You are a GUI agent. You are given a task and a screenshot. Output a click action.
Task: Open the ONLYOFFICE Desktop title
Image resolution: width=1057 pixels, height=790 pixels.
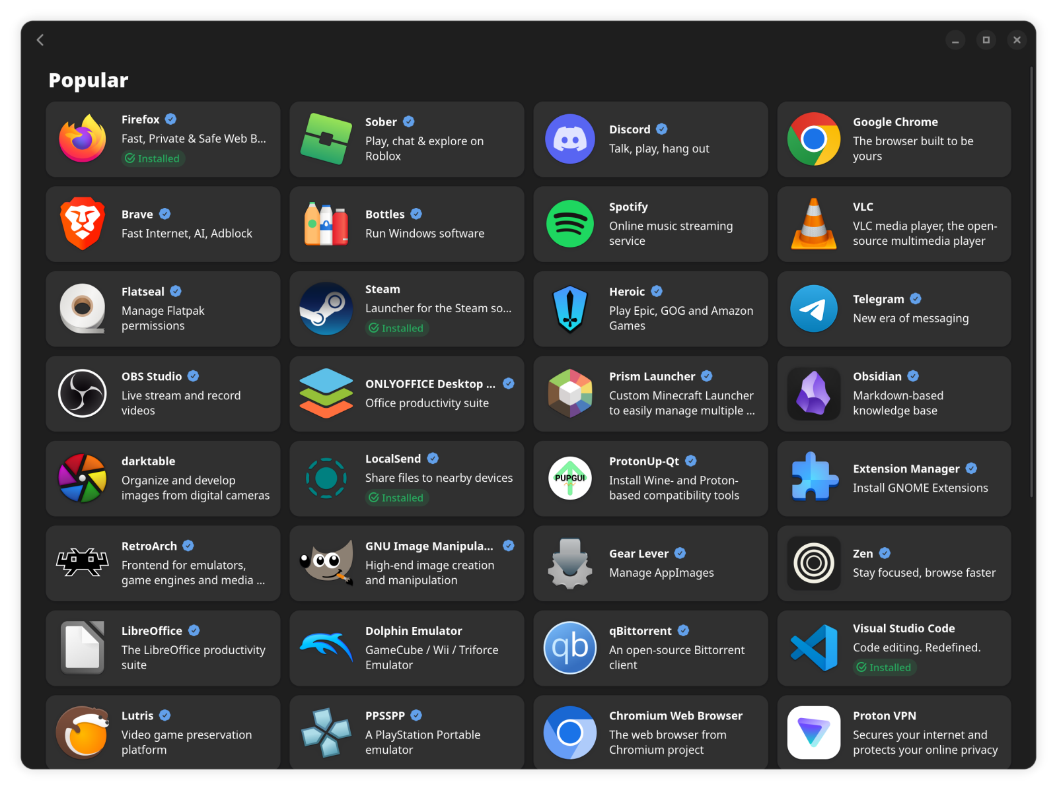click(x=430, y=384)
